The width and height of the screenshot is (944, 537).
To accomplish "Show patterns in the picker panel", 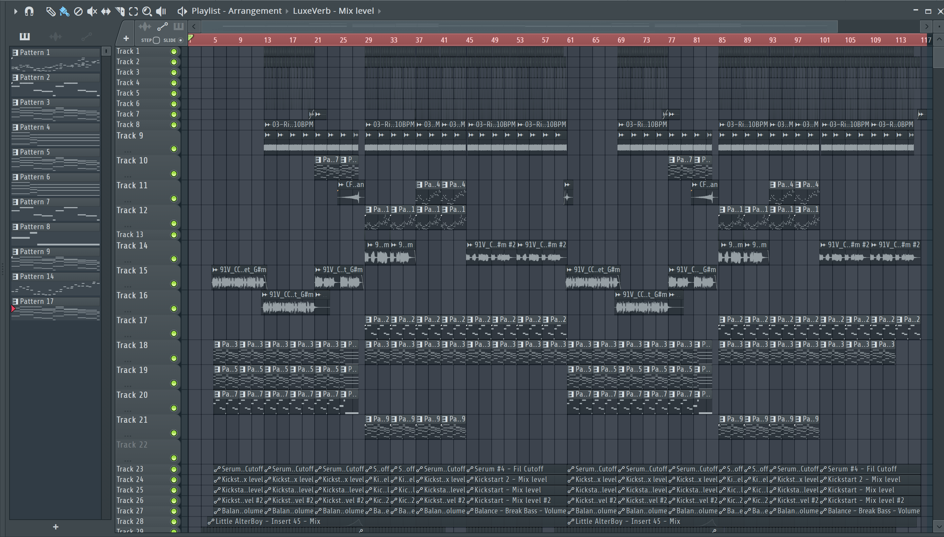I will tap(24, 36).
